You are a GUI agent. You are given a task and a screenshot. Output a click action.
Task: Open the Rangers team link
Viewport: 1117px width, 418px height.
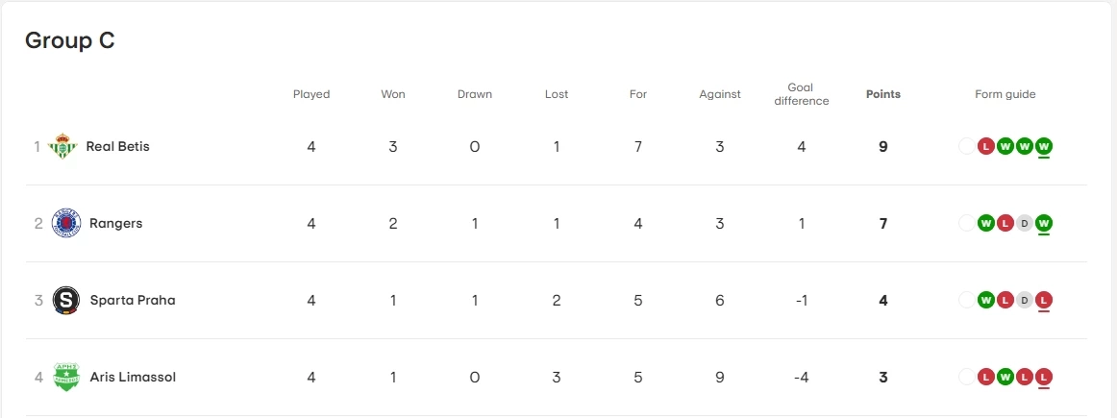pos(115,224)
